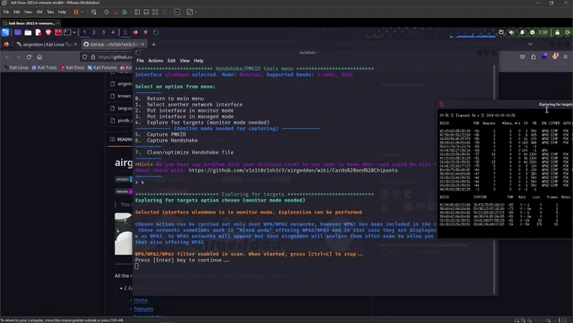Click the show desktop icon in Kali panel
The height and width of the screenshot is (323, 573).
(18, 32)
